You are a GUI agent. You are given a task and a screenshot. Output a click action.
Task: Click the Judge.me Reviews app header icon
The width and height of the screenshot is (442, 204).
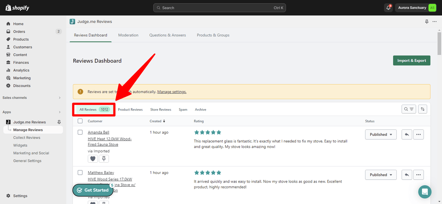click(x=72, y=22)
